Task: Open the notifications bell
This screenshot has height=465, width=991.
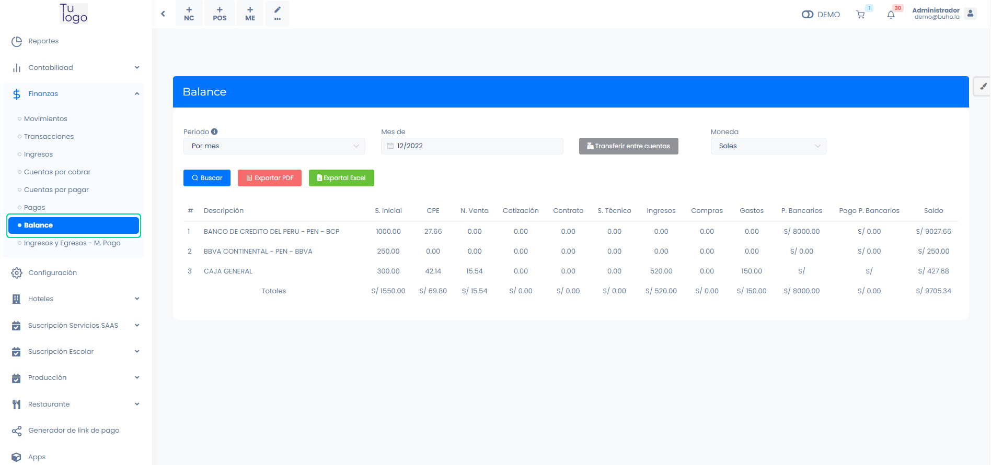Action: (x=891, y=15)
